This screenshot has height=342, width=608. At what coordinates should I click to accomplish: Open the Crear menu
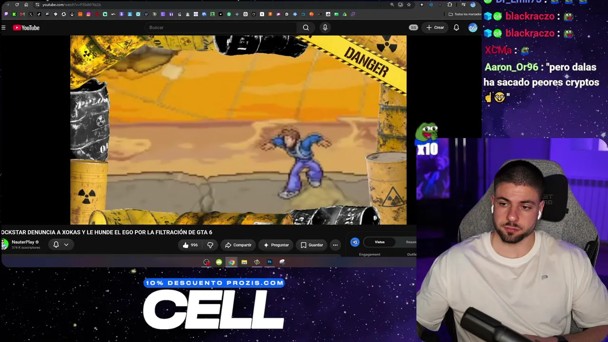tap(435, 28)
